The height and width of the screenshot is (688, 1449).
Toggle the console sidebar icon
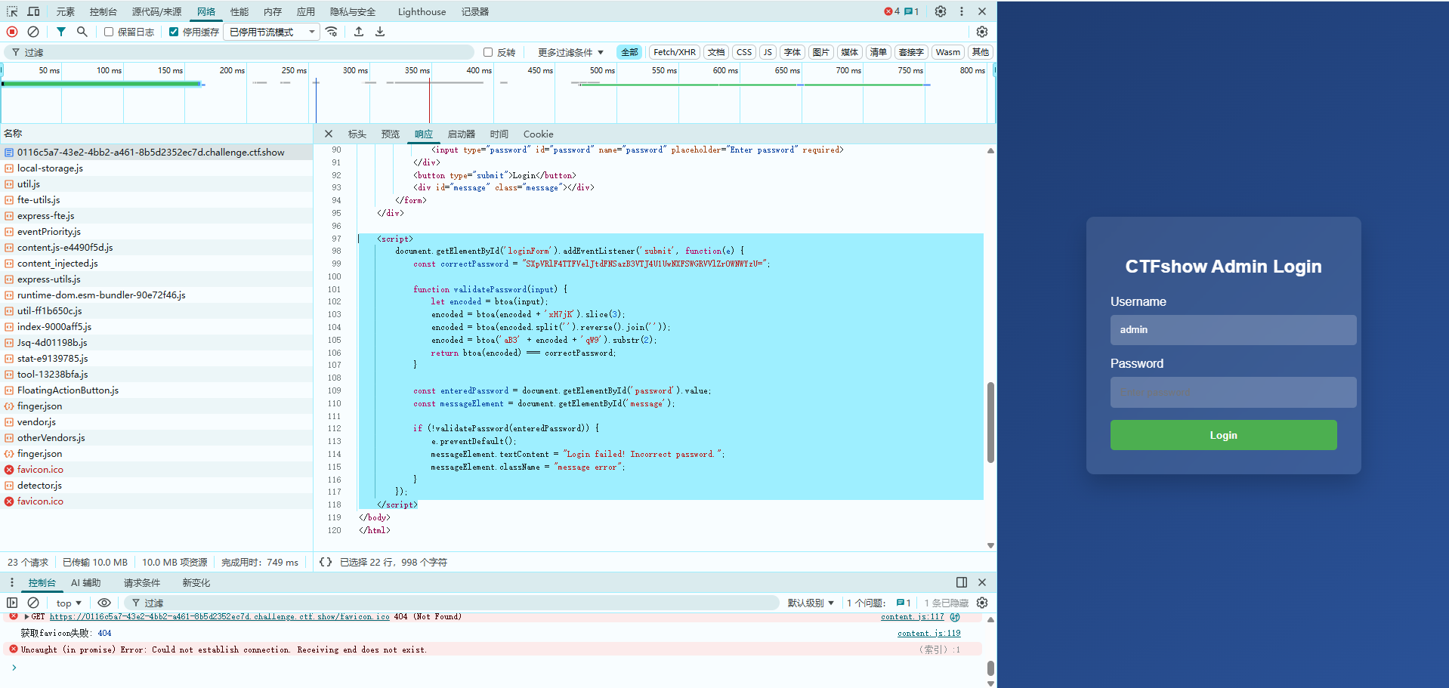[x=12, y=603]
